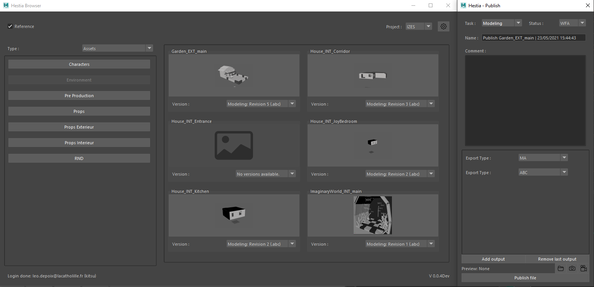Open the Task dropdown set to Modeling
The image size is (594, 287).
(501, 23)
